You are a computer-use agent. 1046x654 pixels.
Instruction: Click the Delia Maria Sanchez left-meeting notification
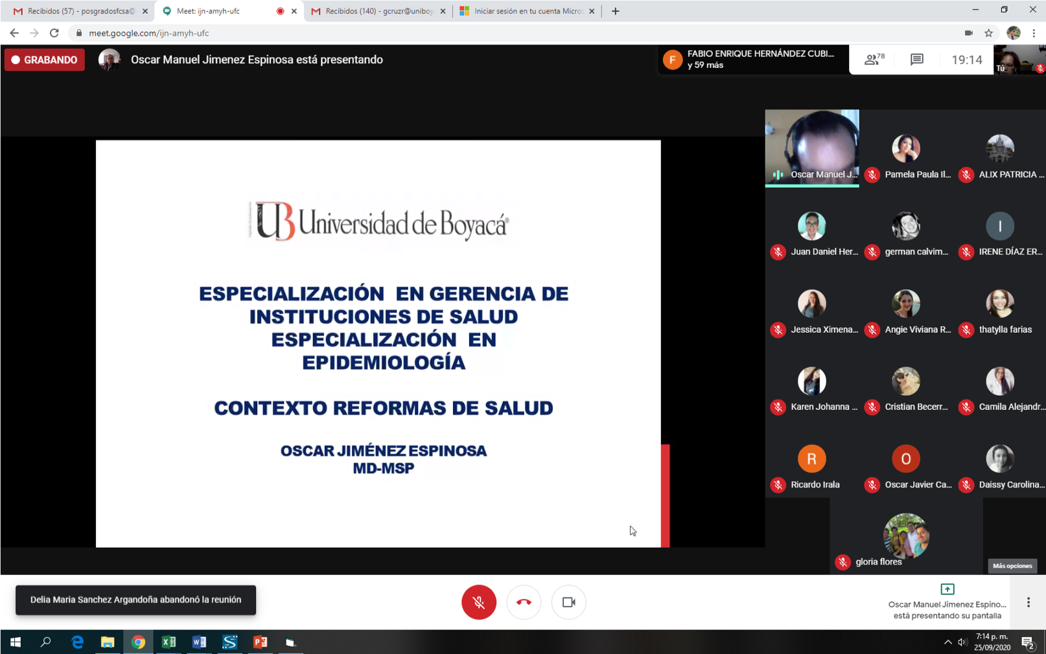(135, 600)
